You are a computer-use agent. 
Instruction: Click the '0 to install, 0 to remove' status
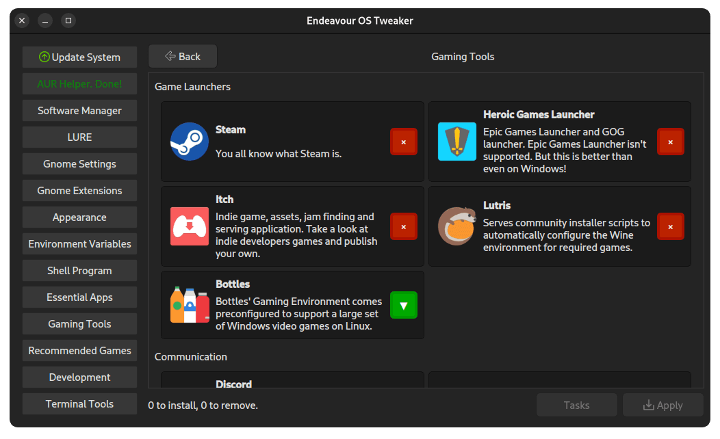(x=203, y=405)
